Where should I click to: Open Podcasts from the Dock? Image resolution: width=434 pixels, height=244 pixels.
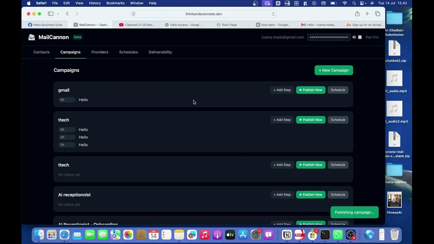(217, 235)
